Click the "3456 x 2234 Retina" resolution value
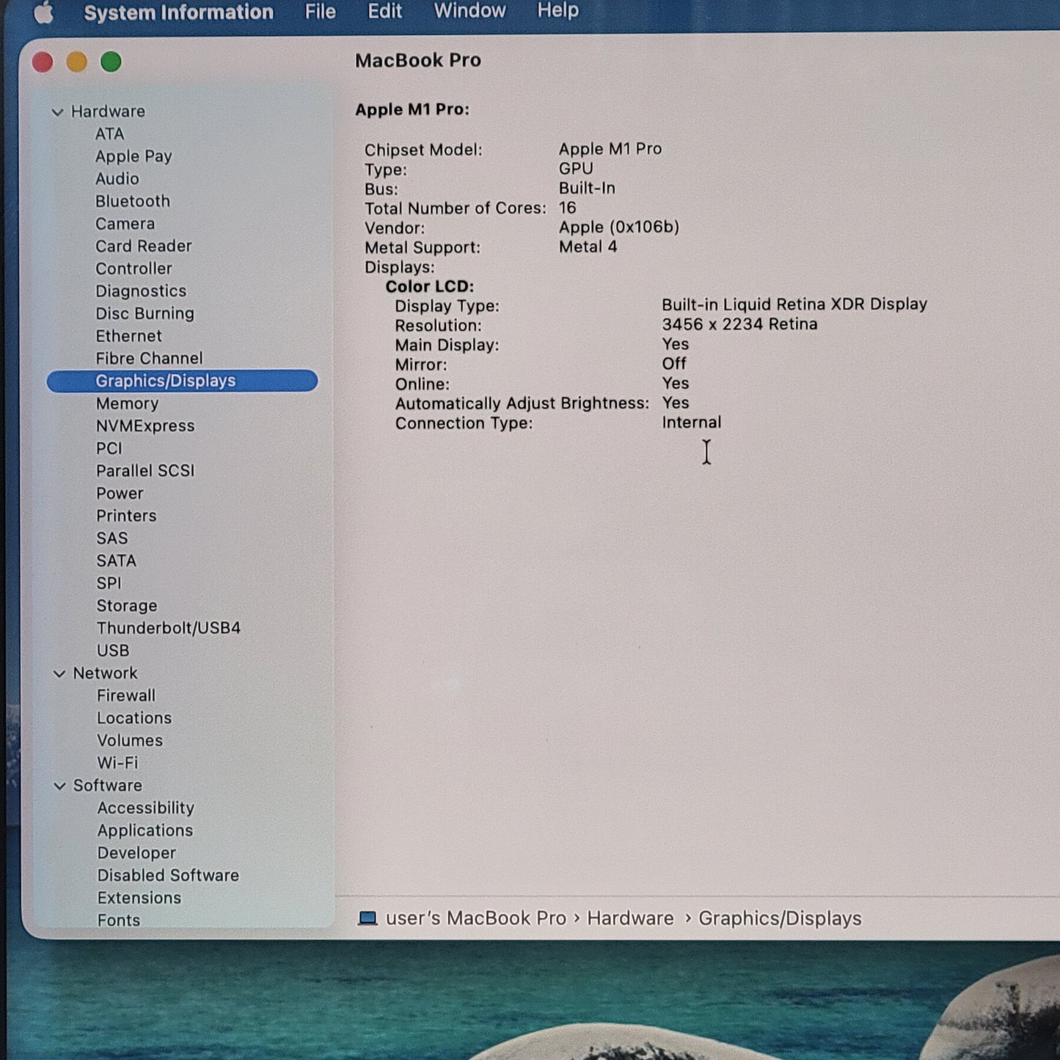Viewport: 1060px width, 1060px height. tap(739, 324)
